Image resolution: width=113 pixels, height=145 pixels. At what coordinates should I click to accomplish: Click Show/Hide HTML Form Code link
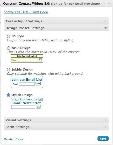26,12
